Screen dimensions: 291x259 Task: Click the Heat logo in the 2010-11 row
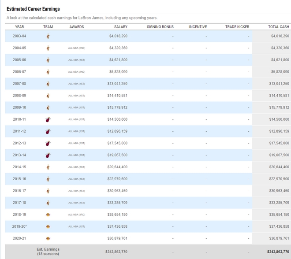point(48,119)
